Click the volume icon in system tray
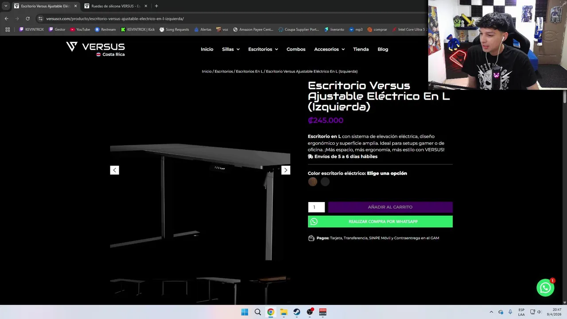Screen dimensions: 567x319 click(x=540, y=312)
